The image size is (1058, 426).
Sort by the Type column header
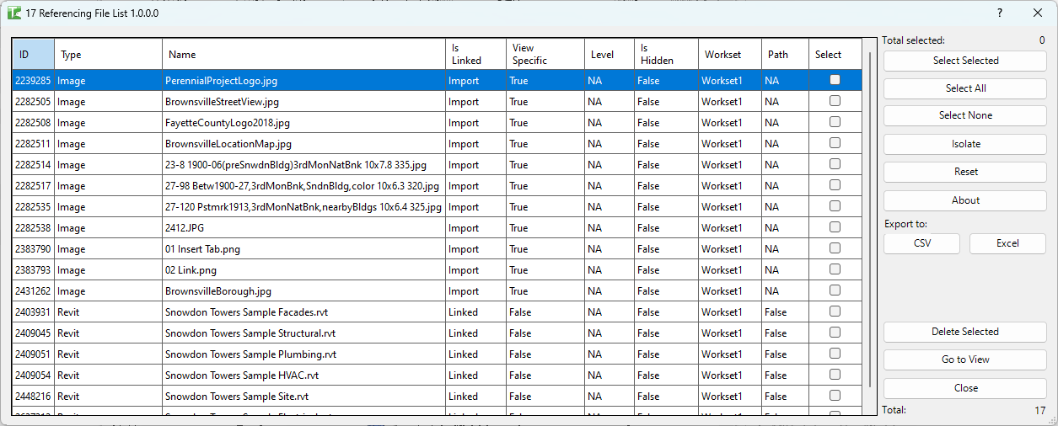pos(109,54)
